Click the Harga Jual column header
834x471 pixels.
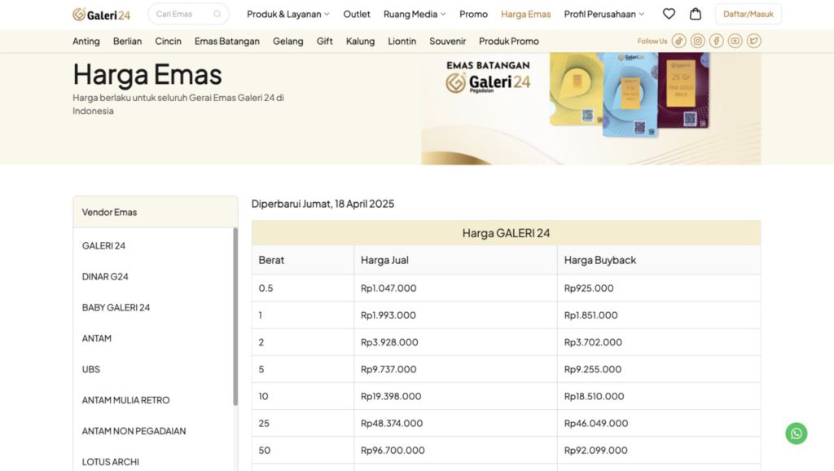pos(455,260)
